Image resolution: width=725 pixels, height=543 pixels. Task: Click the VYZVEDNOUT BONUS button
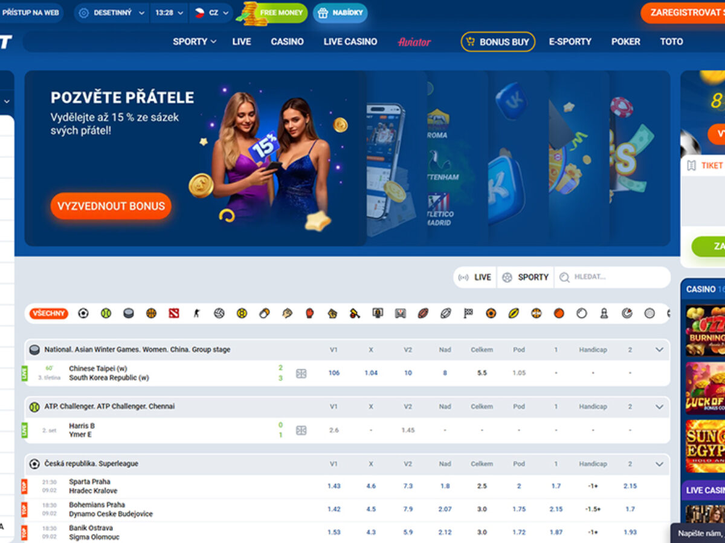coord(111,206)
